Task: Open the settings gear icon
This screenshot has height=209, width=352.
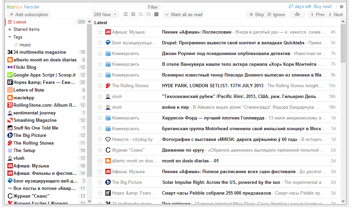Action: pos(342,7)
